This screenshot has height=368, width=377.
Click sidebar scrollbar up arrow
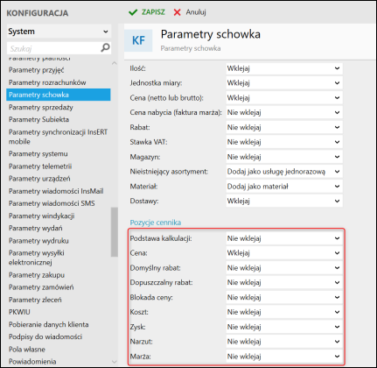115,63
